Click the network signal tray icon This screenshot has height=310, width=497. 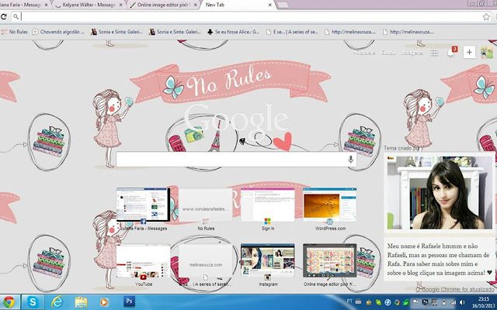454,302
